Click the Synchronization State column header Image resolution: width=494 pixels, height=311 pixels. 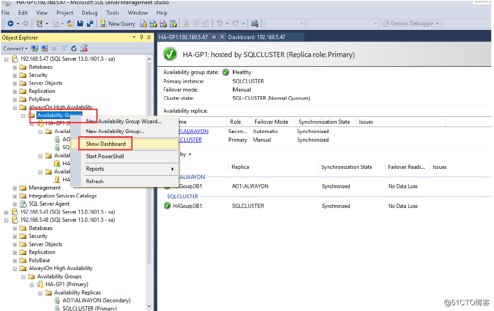coord(325,122)
